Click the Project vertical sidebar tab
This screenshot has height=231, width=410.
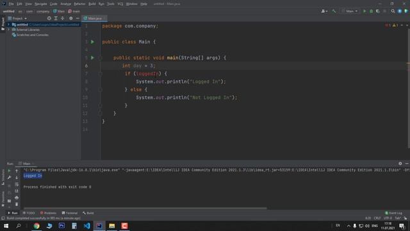tap(3, 24)
